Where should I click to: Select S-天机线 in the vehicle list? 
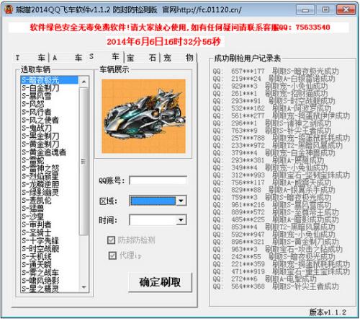(x=50, y=257)
